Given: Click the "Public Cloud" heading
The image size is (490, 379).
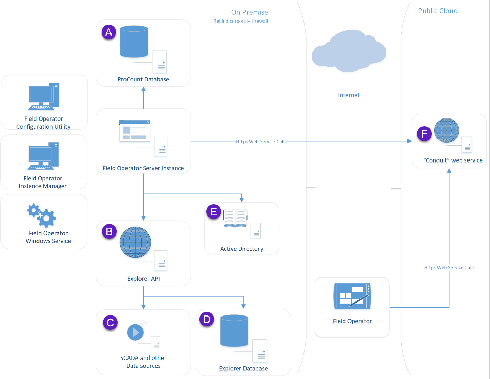Looking at the screenshot, I should [438, 11].
